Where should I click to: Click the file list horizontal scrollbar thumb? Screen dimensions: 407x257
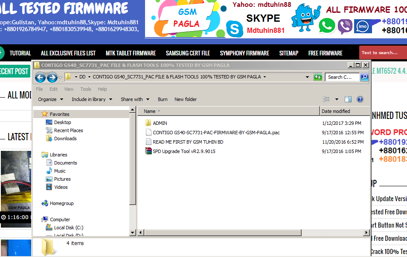coord(223,233)
